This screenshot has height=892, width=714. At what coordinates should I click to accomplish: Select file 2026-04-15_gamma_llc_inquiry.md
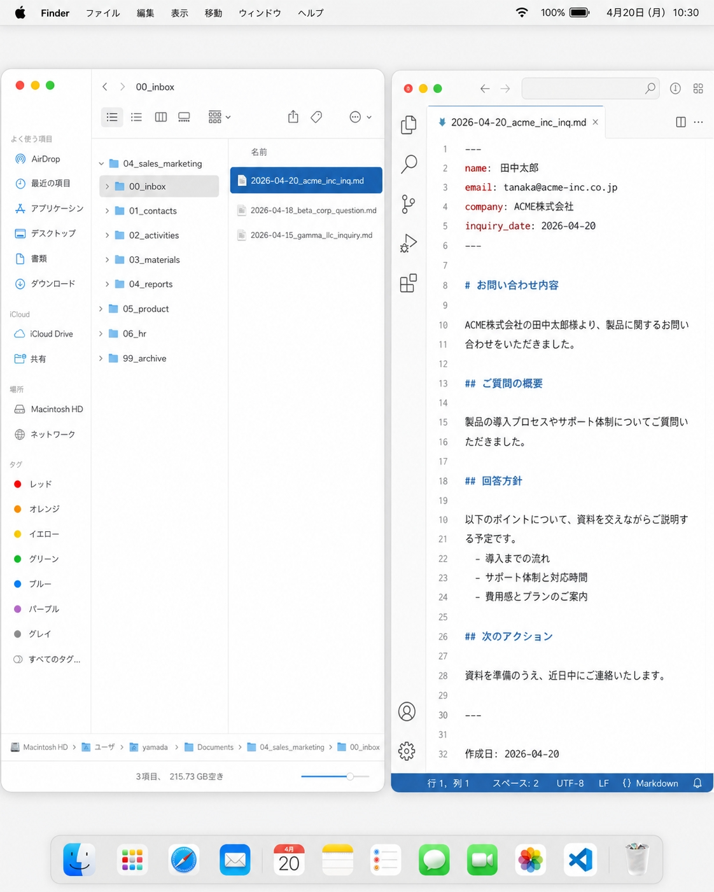click(307, 235)
